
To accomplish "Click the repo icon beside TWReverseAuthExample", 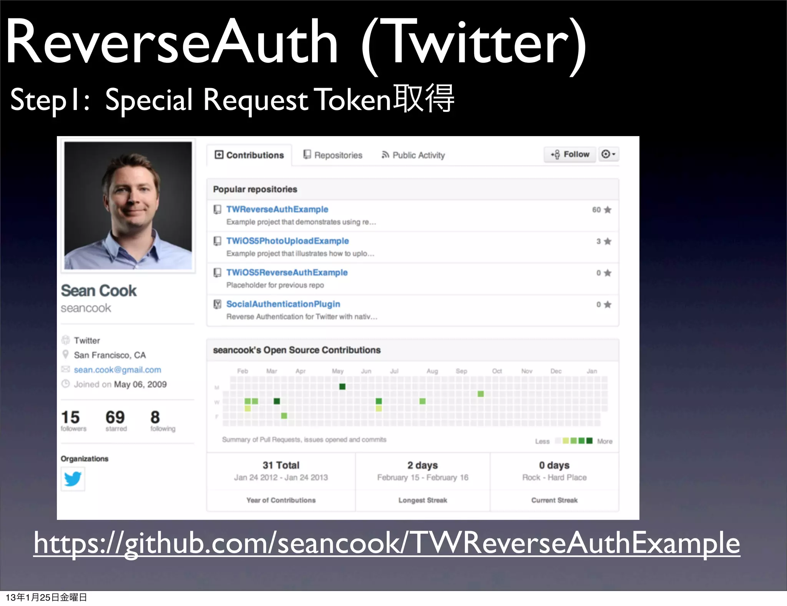I will point(218,210).
